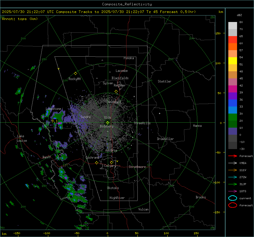Click the white 09EA track arrow
Viewport: 254px width, 237px height.
(x=233, y=163)
